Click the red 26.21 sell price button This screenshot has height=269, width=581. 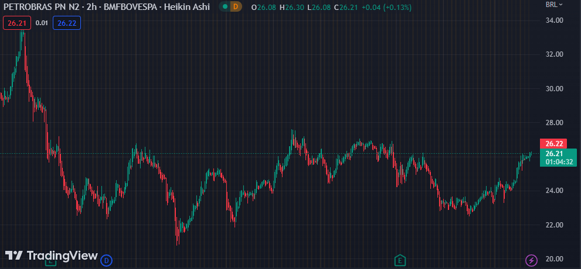click(17, 23)
